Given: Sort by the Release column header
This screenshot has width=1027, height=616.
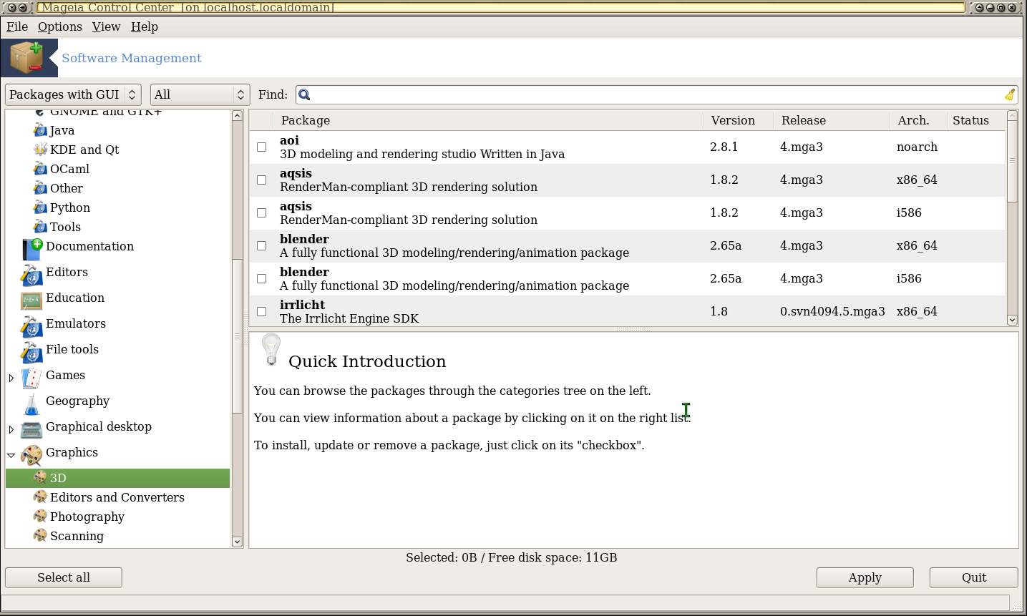Looking at the screenshot, I should coord(832,120).
